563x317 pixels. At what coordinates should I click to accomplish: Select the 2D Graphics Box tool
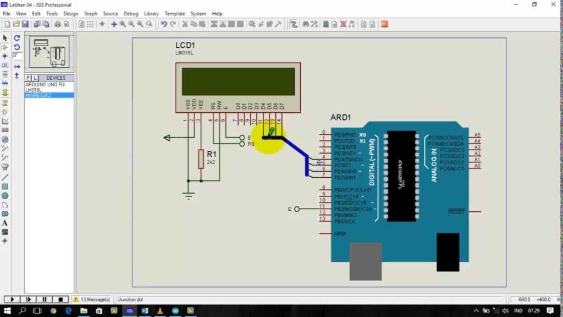click(5, 187)
